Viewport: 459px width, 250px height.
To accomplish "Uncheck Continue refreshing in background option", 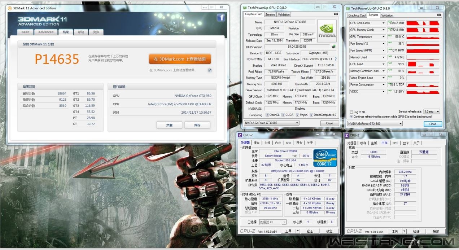I will point(351,117).
